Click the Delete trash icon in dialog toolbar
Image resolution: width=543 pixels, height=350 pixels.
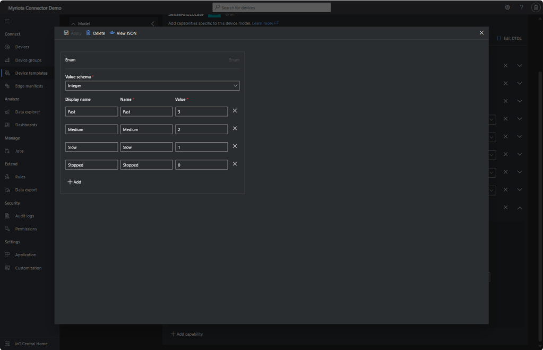(89, 33)
